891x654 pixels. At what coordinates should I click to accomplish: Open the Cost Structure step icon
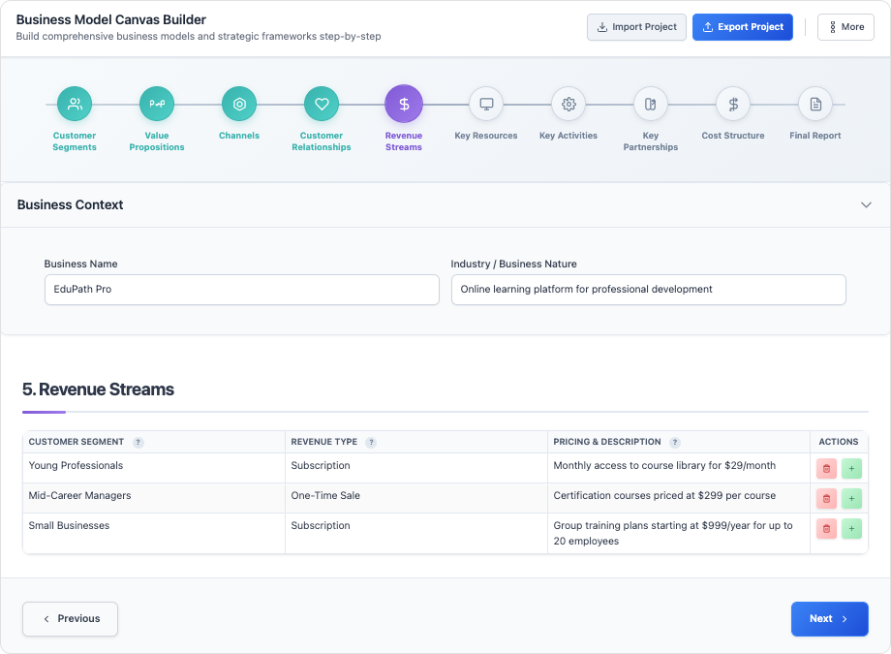(733, 104)
